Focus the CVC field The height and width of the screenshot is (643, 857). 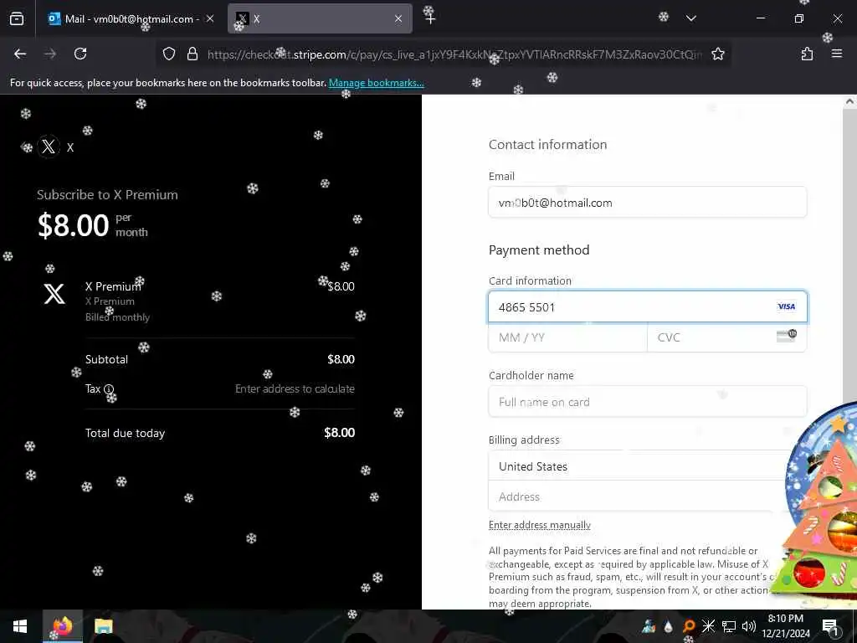click(x=727, y=337)
